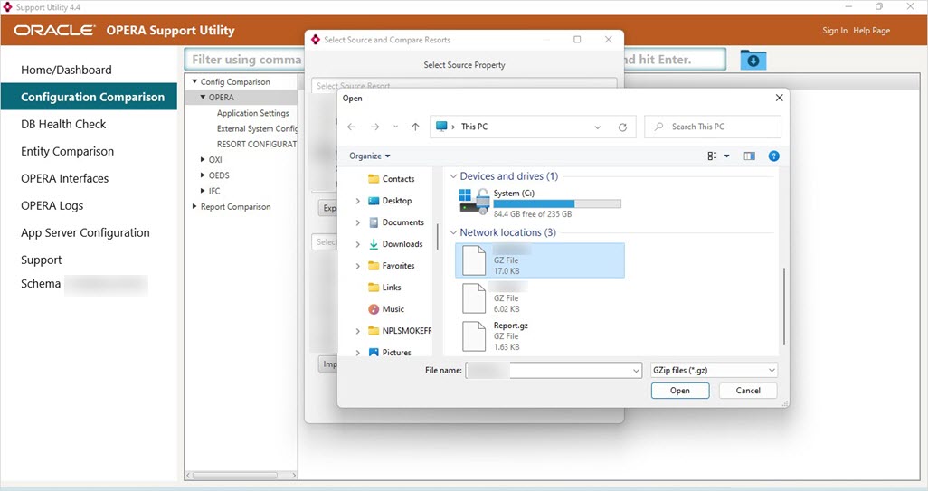The image size is (928, 491).
Task: Select the 17.0 KB GZ file
Action: (x=540, y=260)
